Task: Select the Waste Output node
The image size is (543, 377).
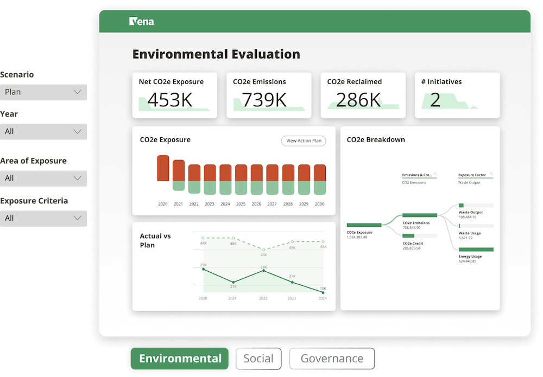Action: pos(461,205)
